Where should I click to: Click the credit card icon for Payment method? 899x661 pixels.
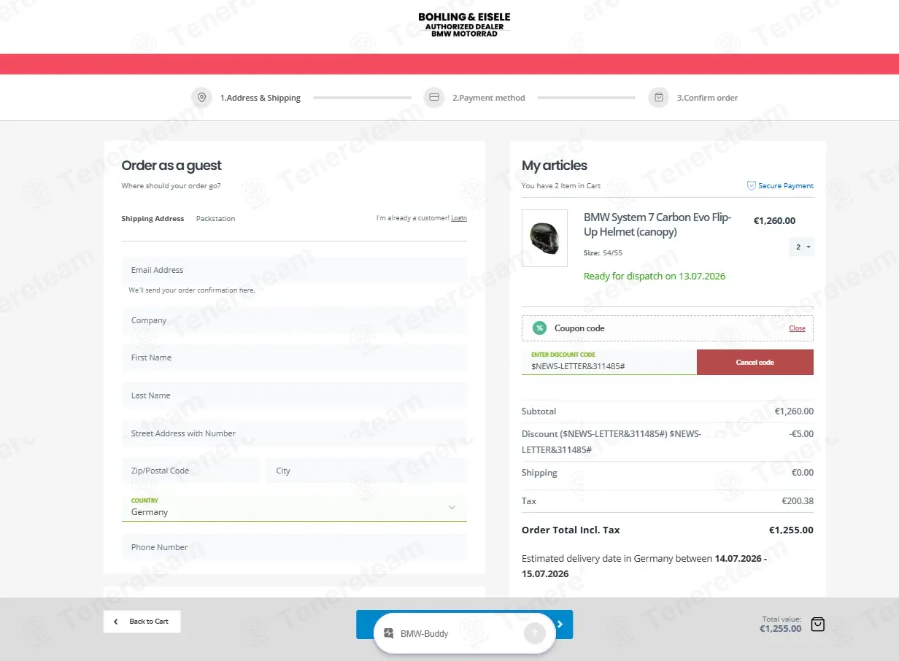[434, 98]
